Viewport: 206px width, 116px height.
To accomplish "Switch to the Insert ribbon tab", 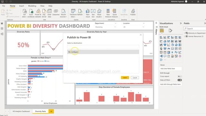I will coord(22,6).
